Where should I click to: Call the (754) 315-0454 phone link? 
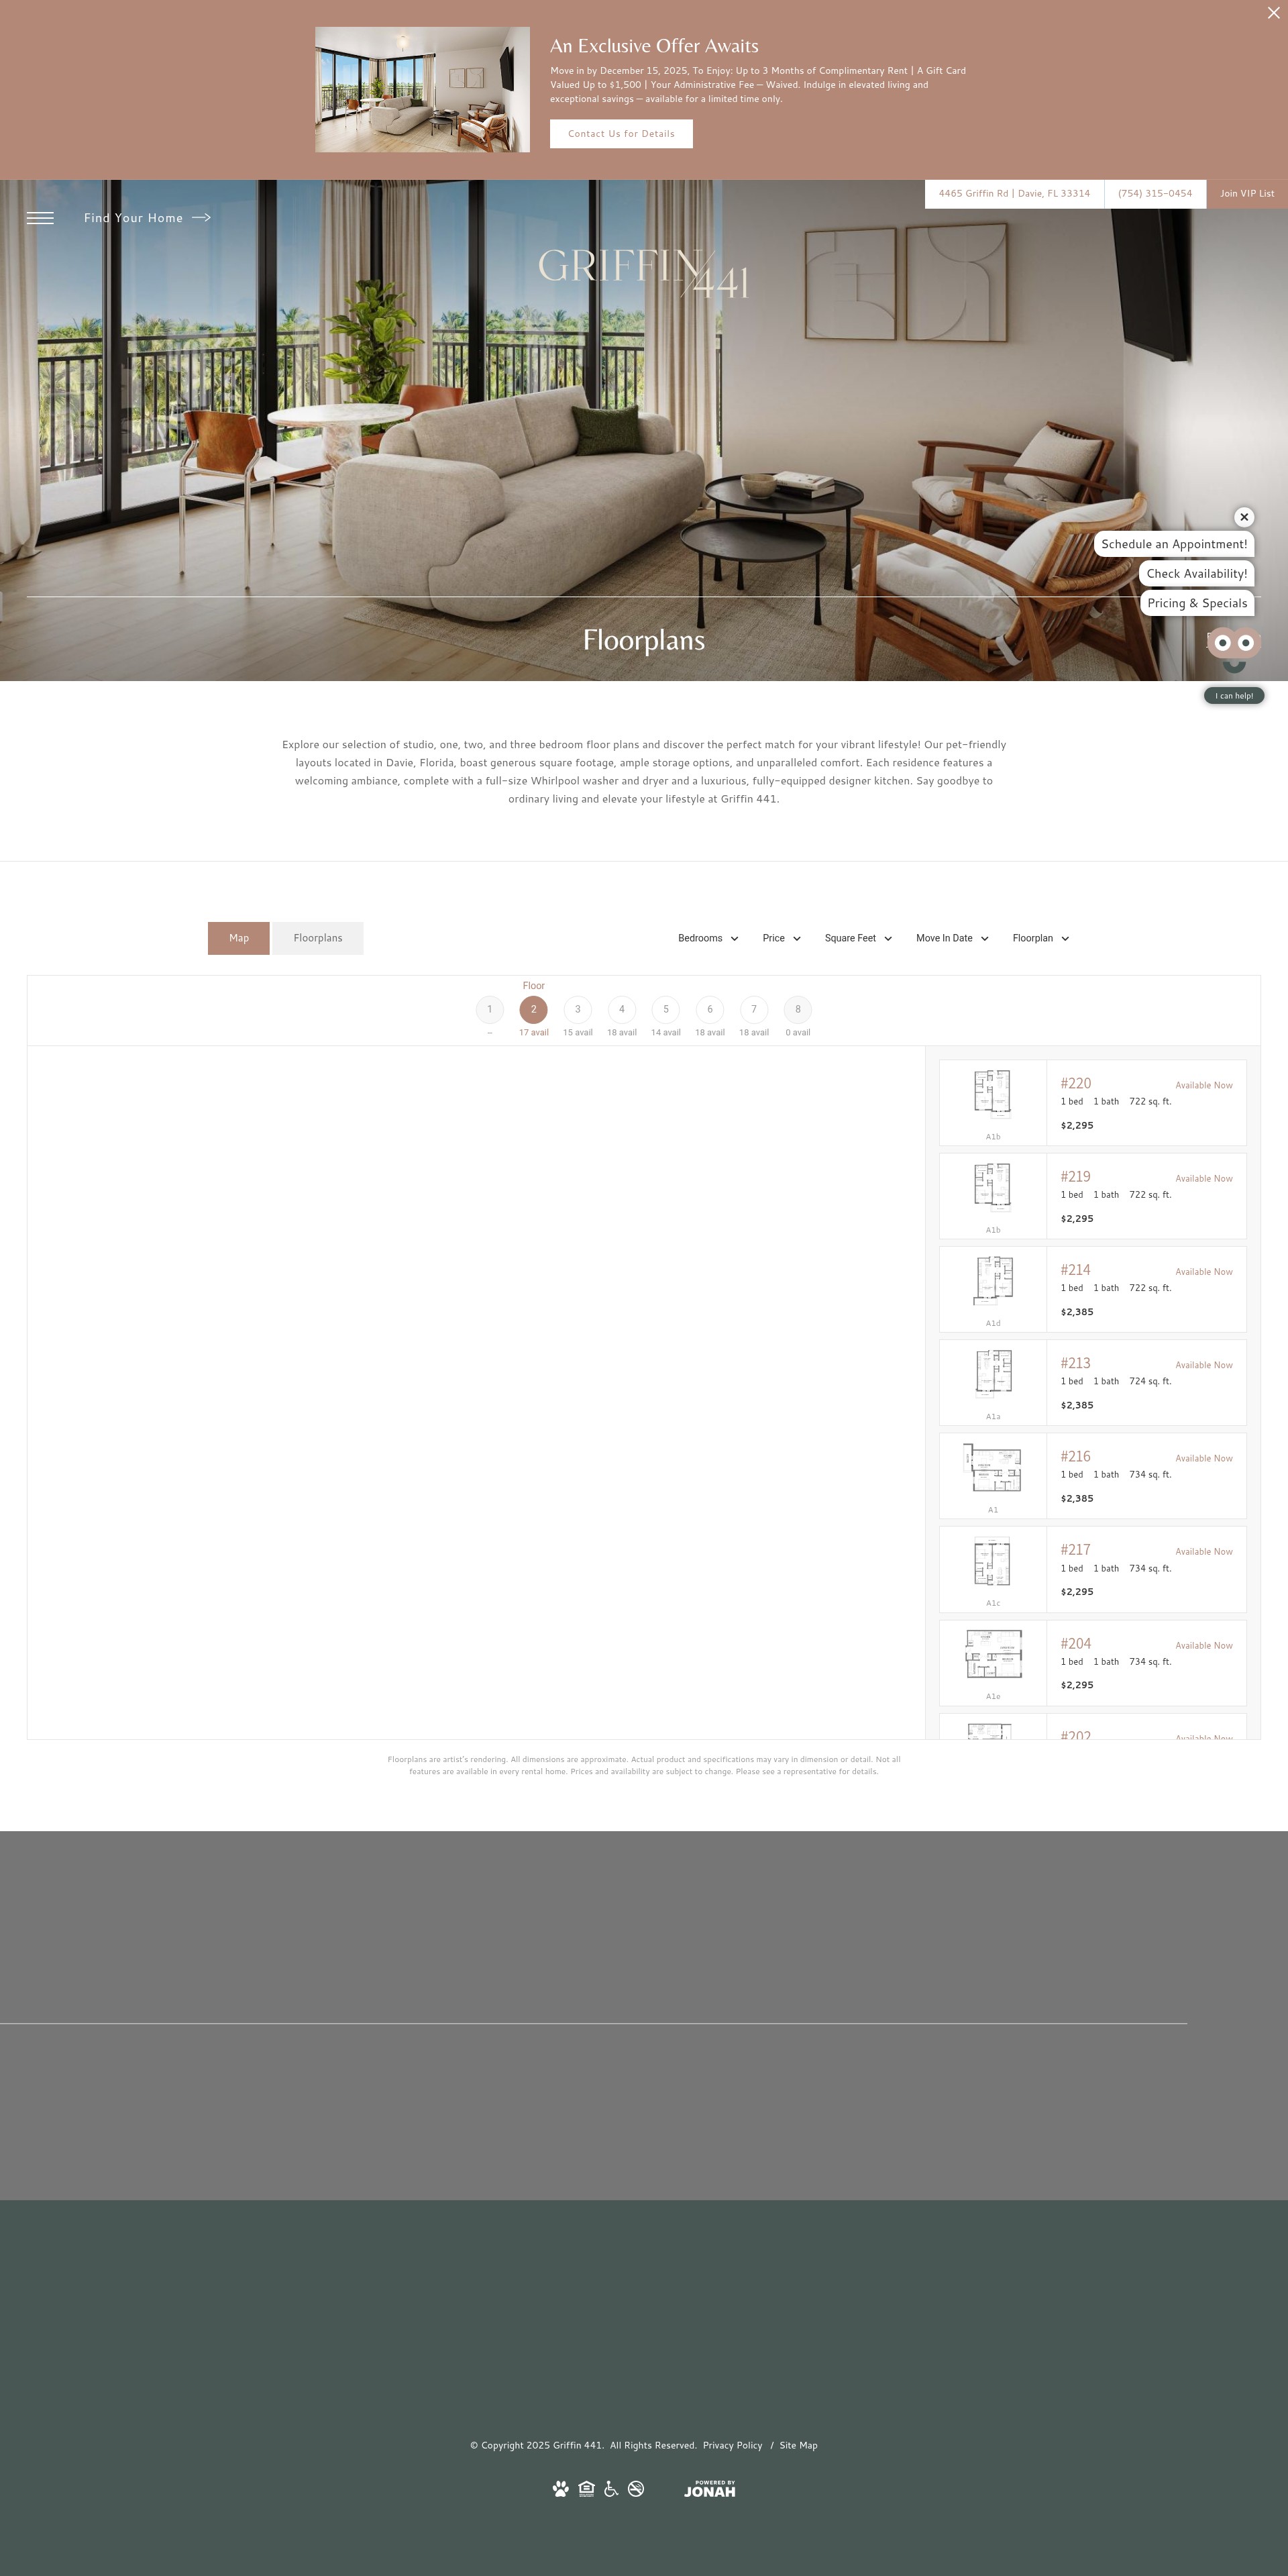click(1155, 194)
